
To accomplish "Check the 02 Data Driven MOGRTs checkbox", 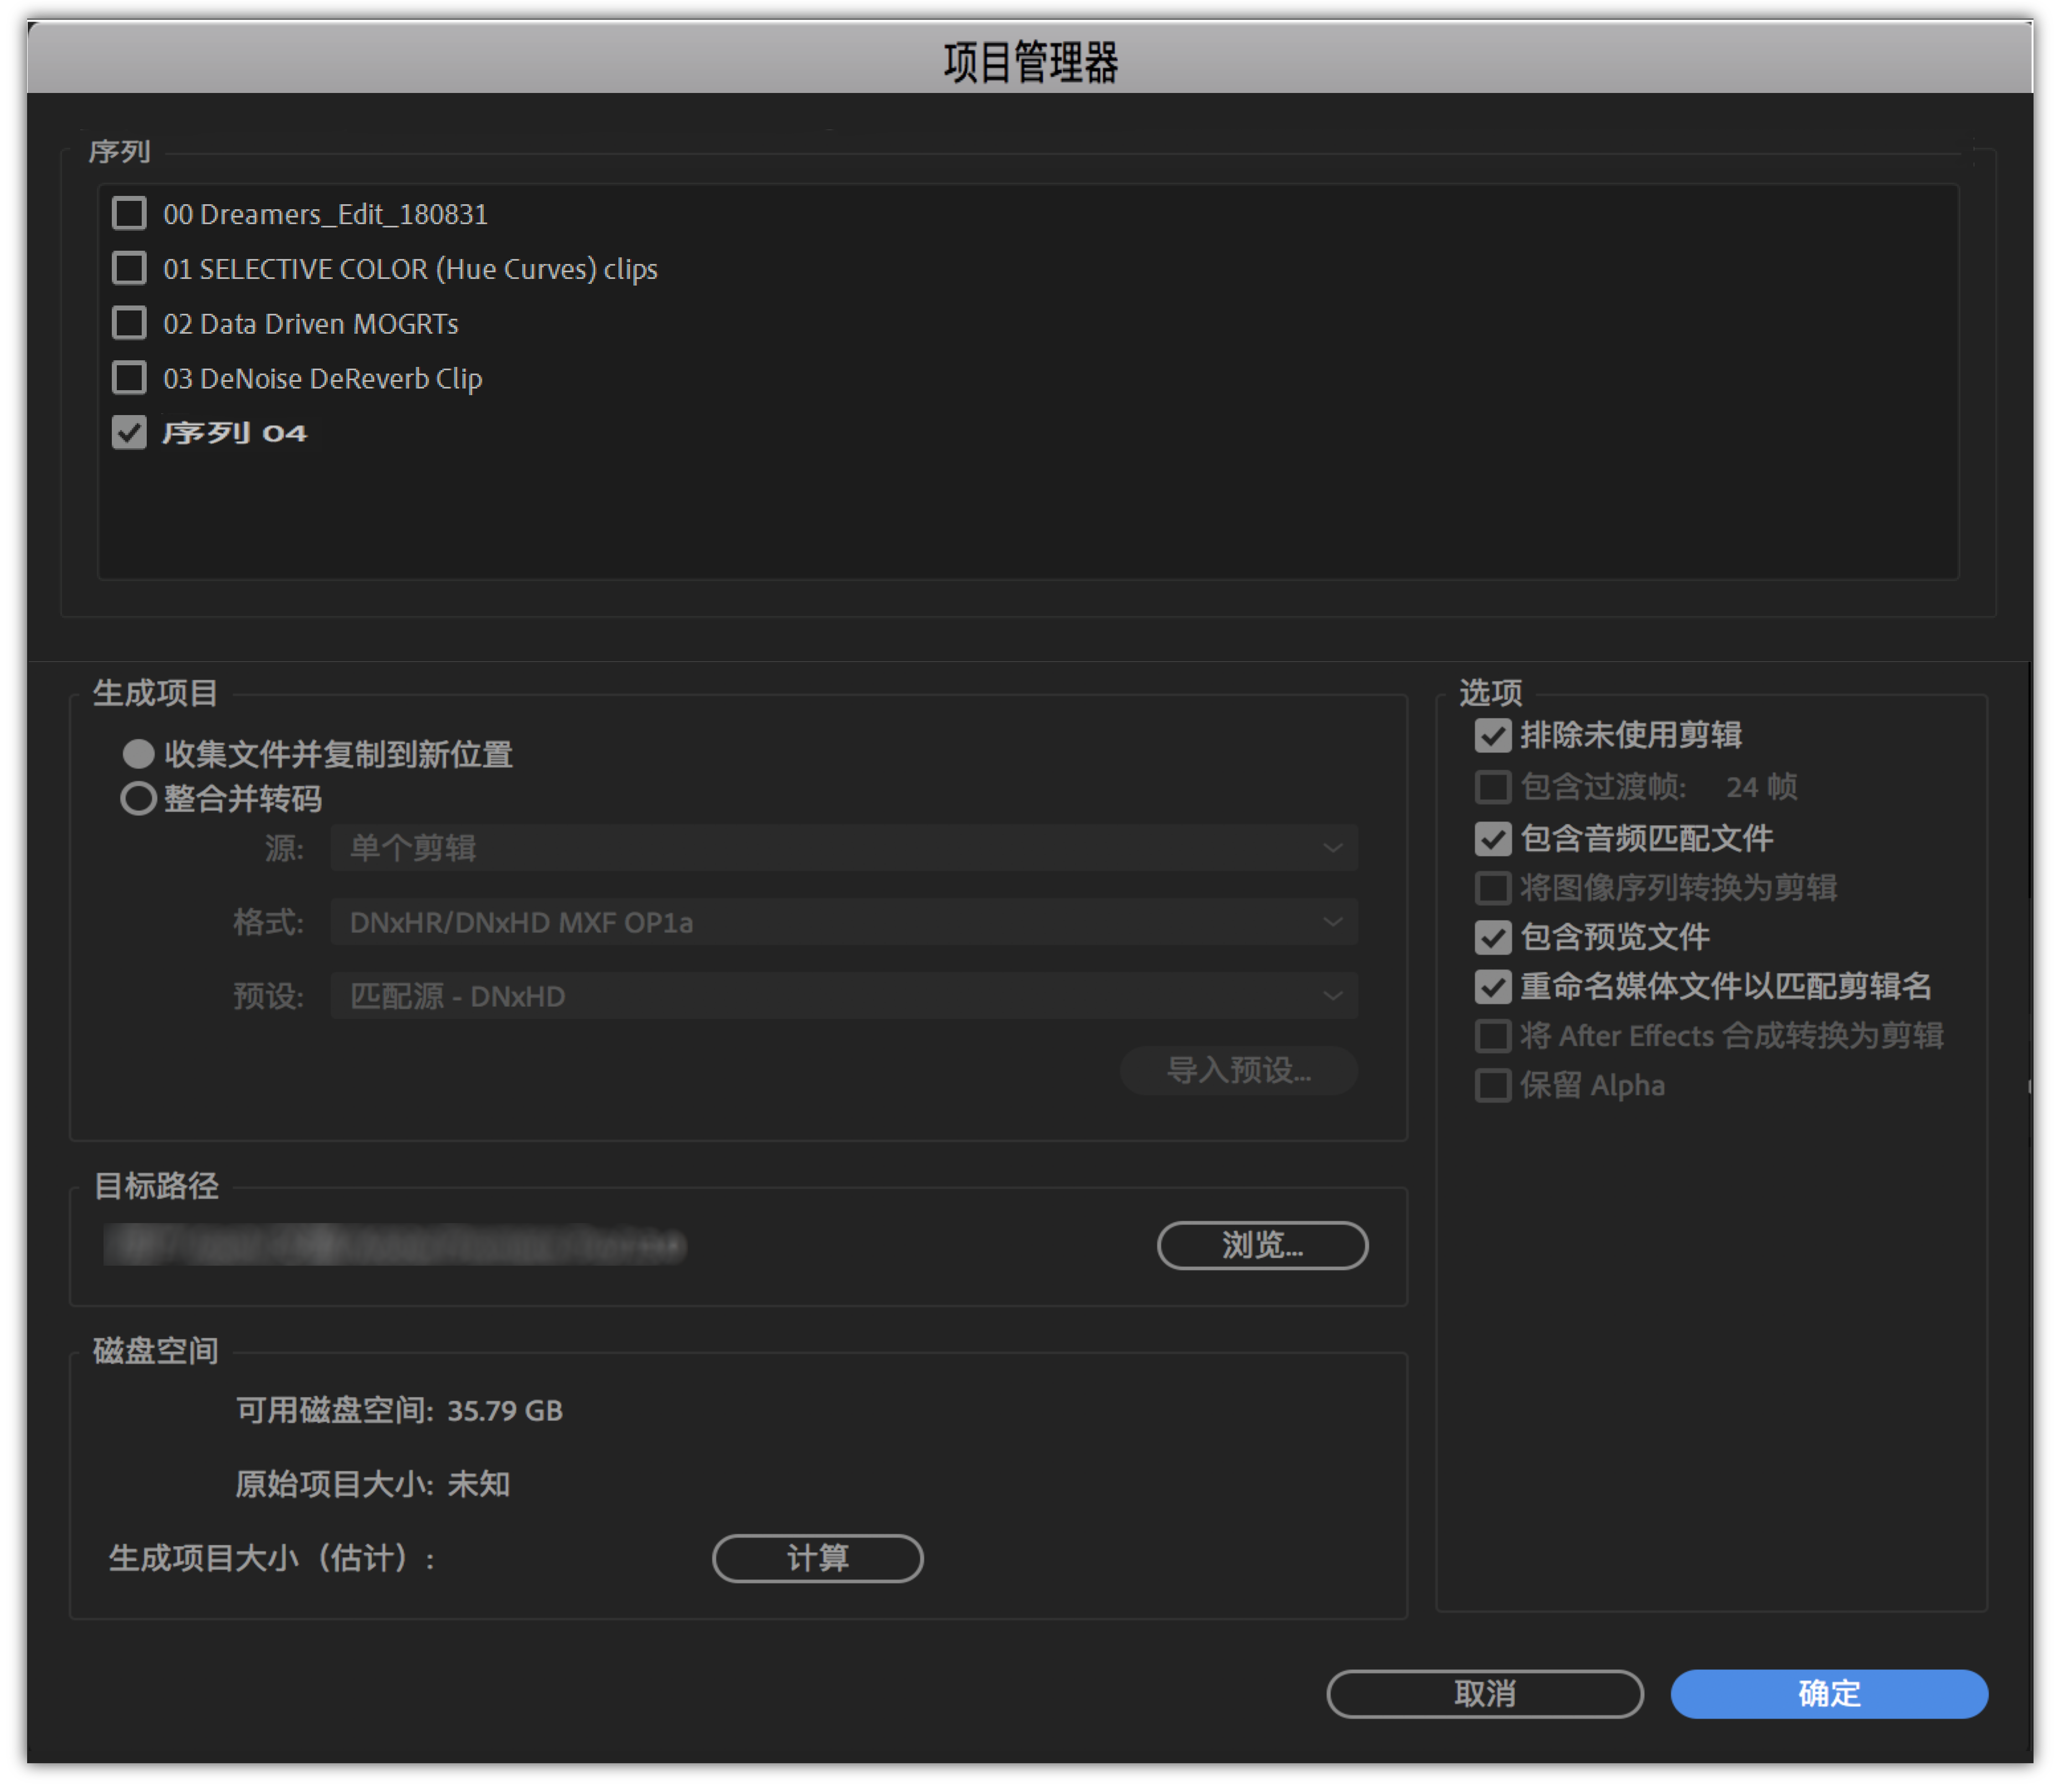I will click(x=129, y=323).
